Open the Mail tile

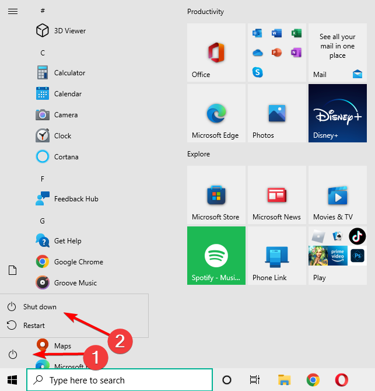point(338,53)
